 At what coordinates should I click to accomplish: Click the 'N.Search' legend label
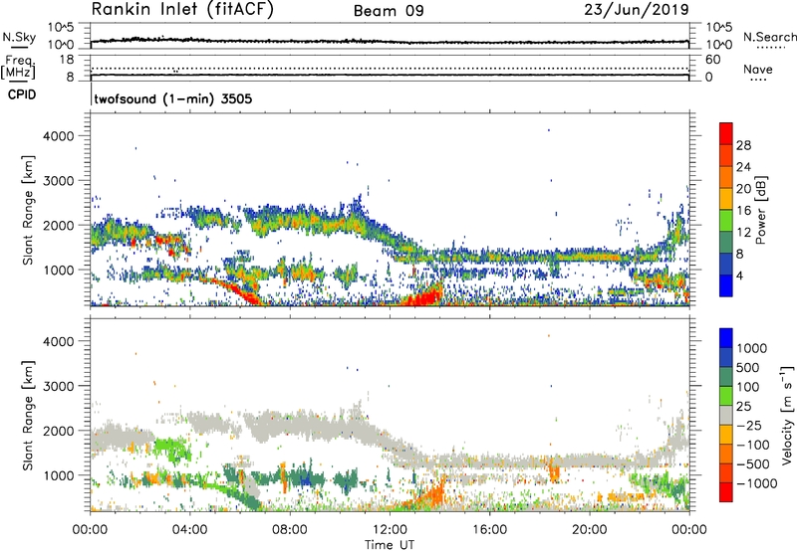tap(769, 37)
